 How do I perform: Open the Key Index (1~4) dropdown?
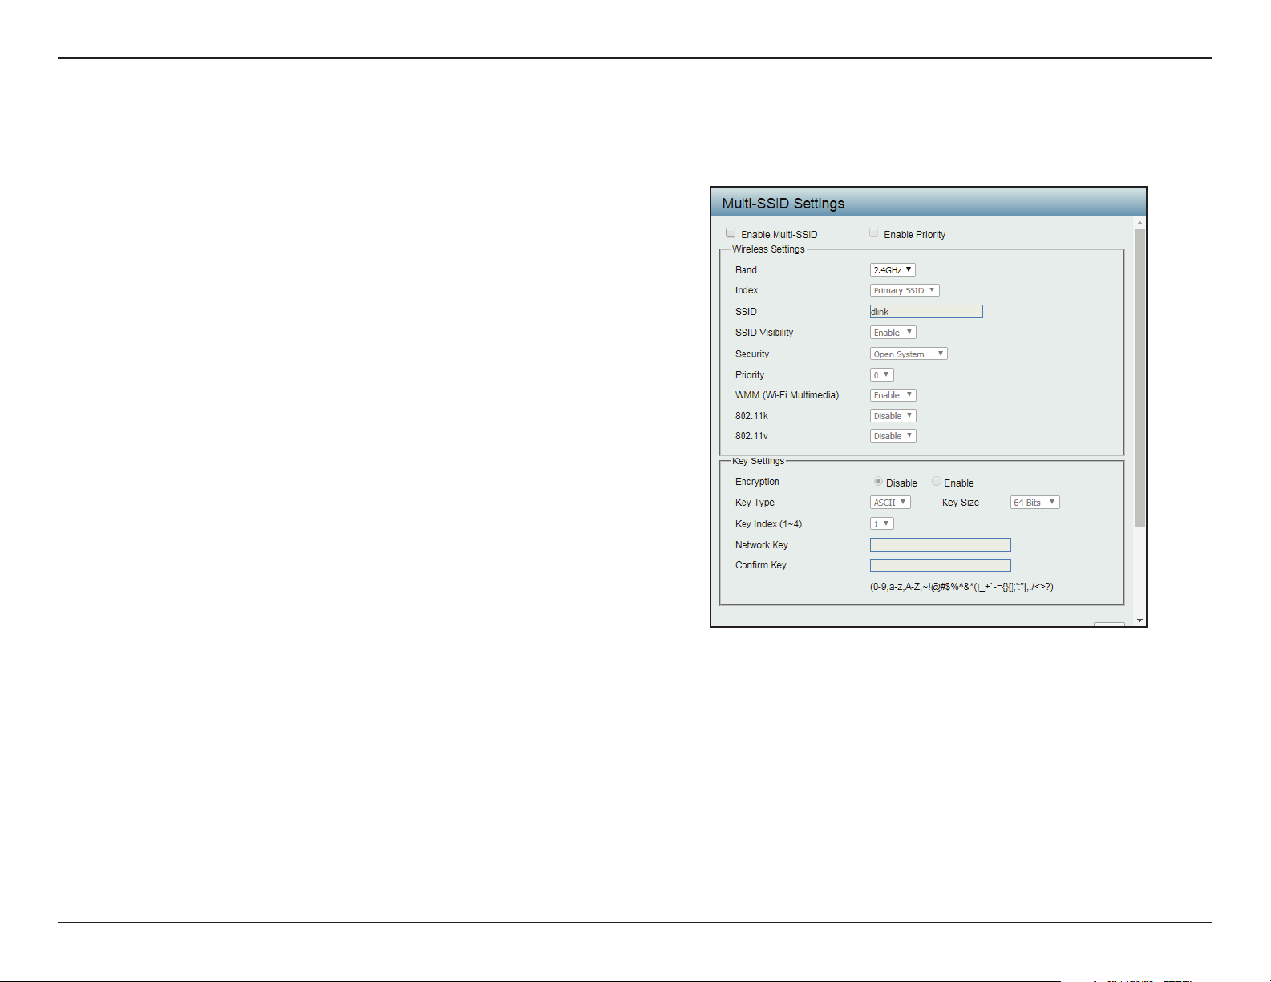coord(882,523)
